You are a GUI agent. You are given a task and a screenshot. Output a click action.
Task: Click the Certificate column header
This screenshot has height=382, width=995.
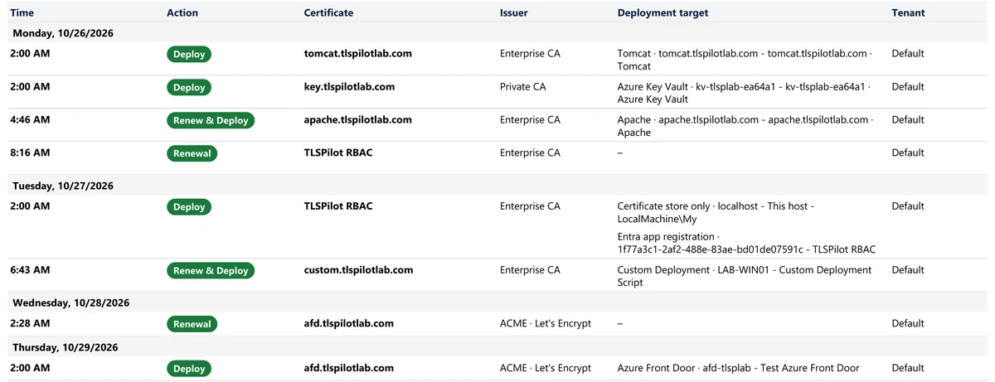tap(328, 12)
